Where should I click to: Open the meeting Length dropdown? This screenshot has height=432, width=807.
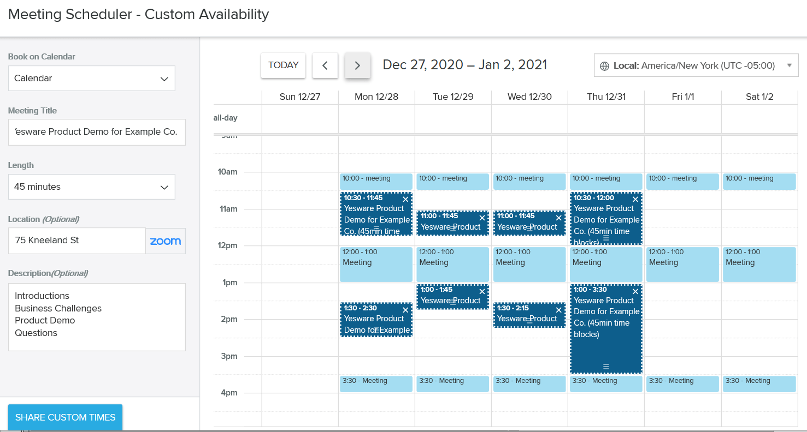(x=91, y=187)
